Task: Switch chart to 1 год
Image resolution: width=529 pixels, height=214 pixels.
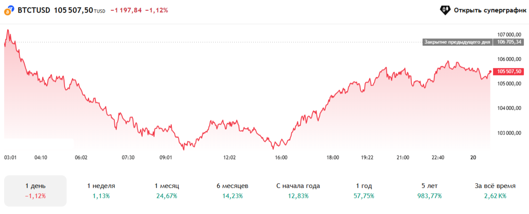Action: (x=364, y=191)
